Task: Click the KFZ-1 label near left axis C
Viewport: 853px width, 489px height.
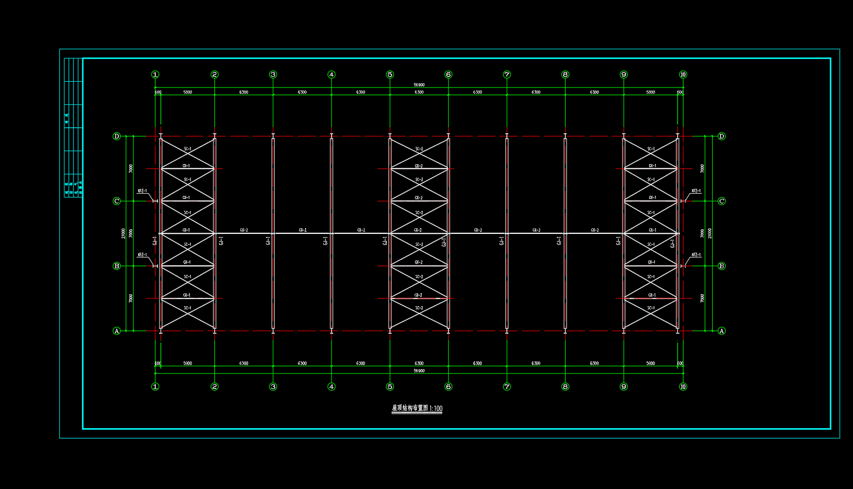Action: pos(142,191)
